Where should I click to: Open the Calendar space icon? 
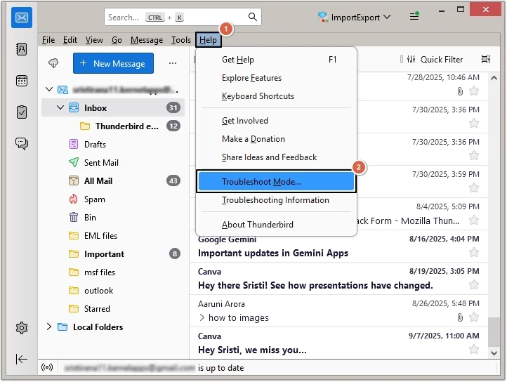click(22, 81)
